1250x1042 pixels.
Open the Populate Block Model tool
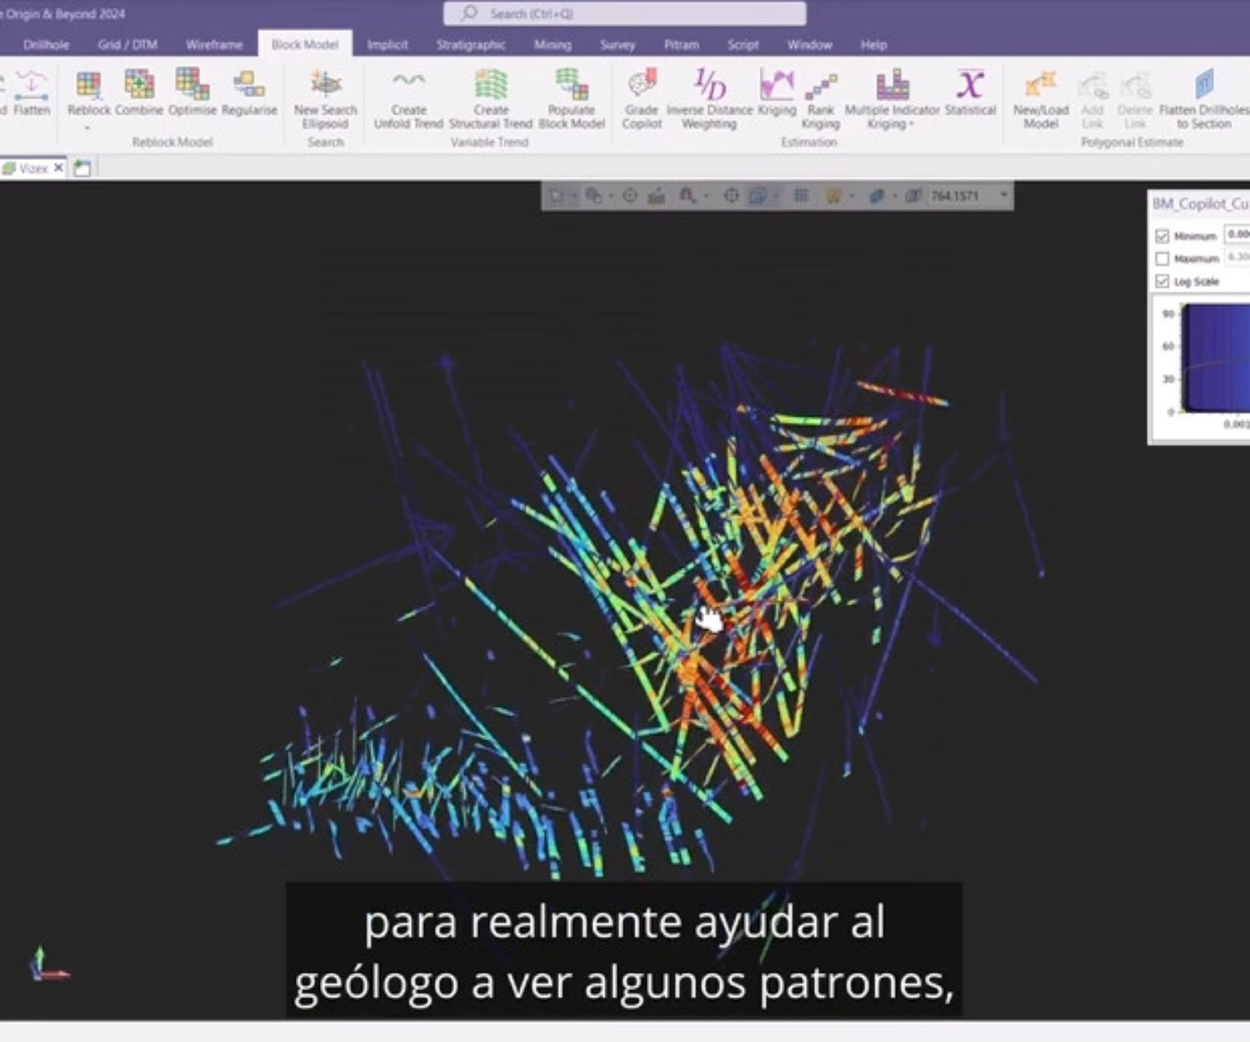click(572, 86)
